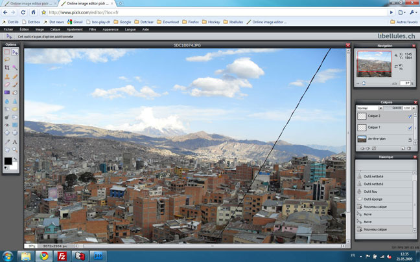420x262 pixels.
Task: Toggle visibility checkbox of Calque 2
Action: pos(410,116)
